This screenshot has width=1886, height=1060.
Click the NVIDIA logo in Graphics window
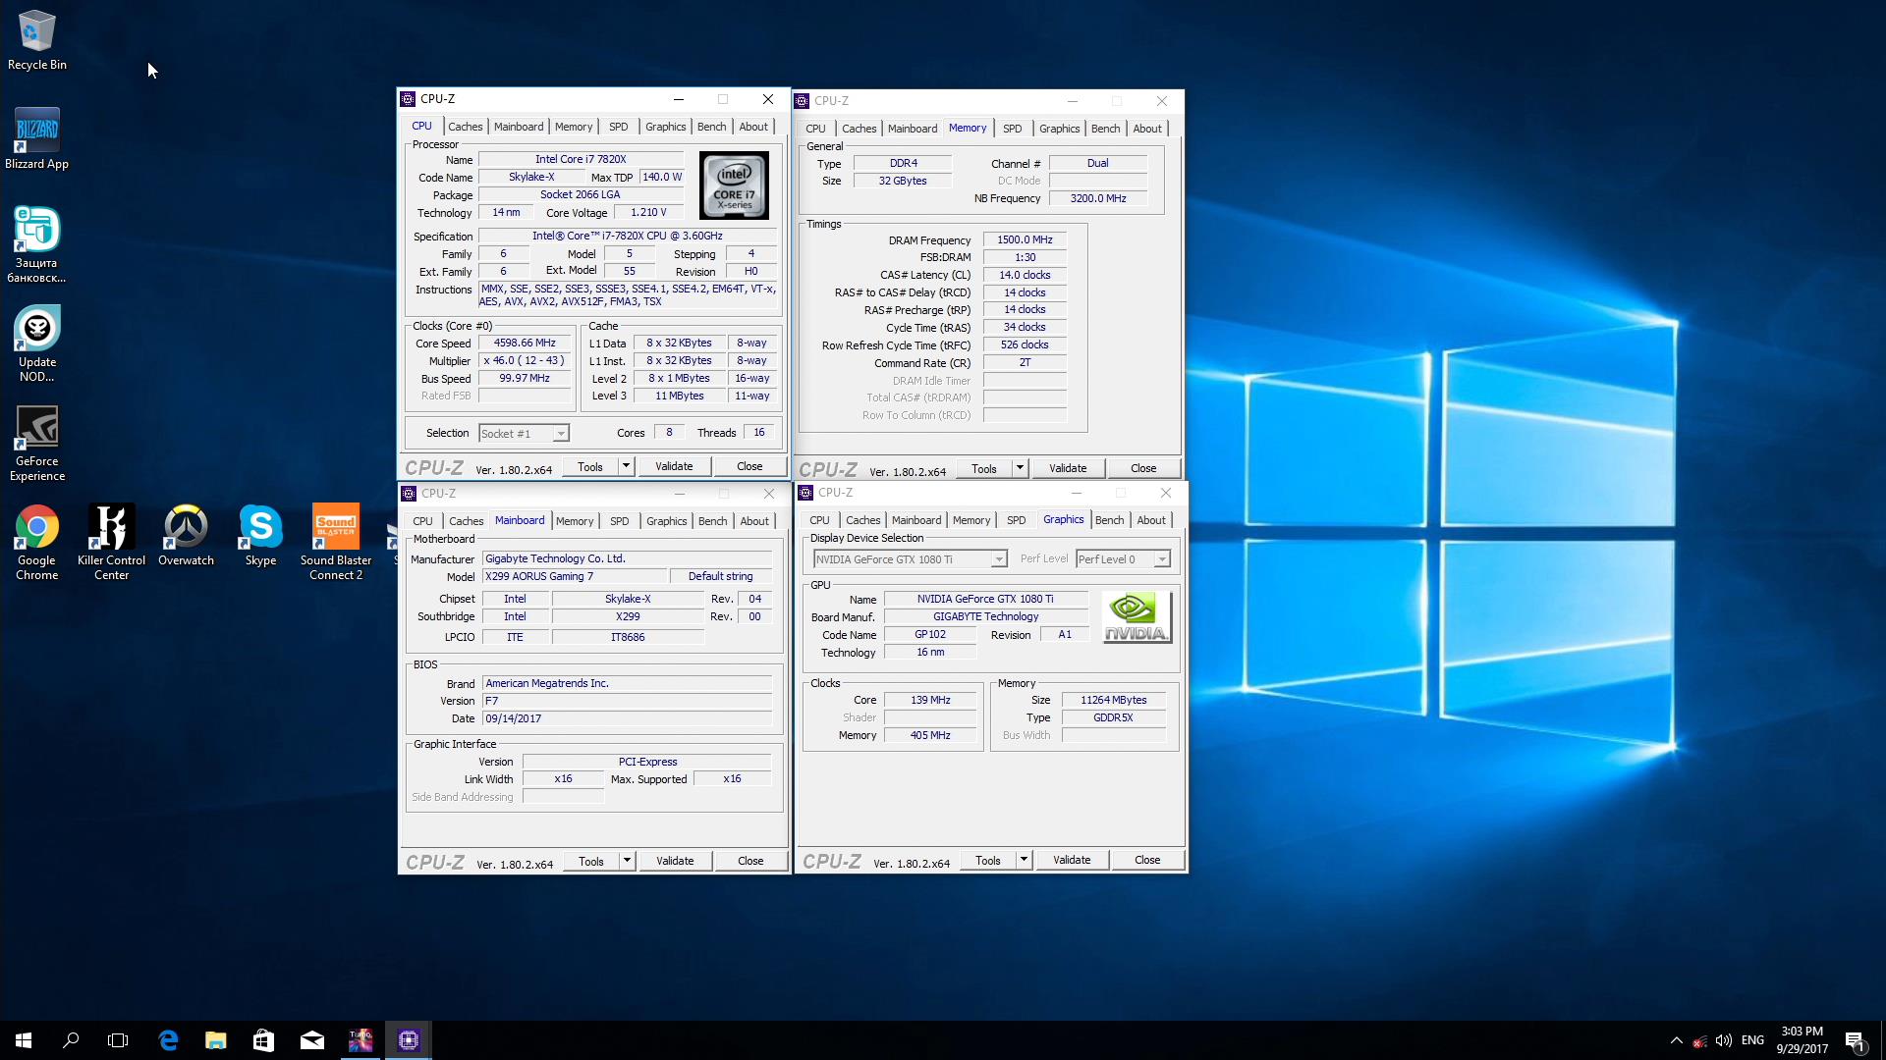(1137, 617)
